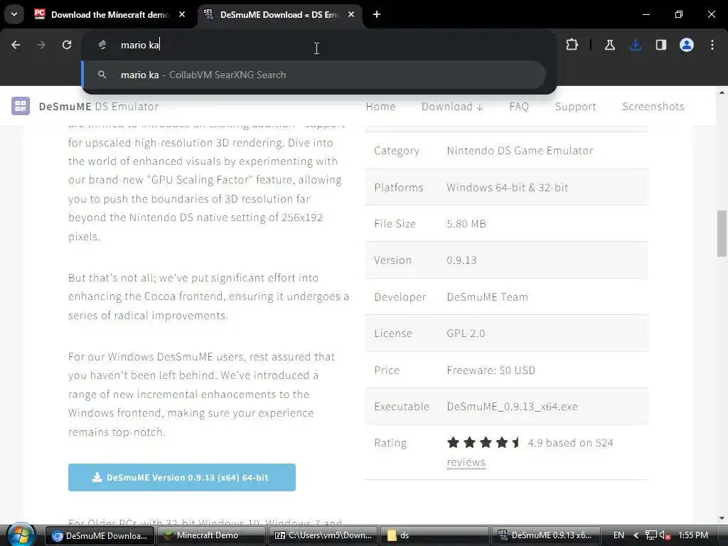Image resolution: width=728 pixels, height=546 pixels.
Task: Choose the 'mario ka - CollabVM SearXNG Search' suggestion
Action: (314, 75)
